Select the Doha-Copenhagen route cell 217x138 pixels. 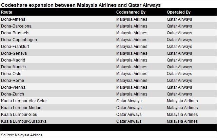(19, 40)
